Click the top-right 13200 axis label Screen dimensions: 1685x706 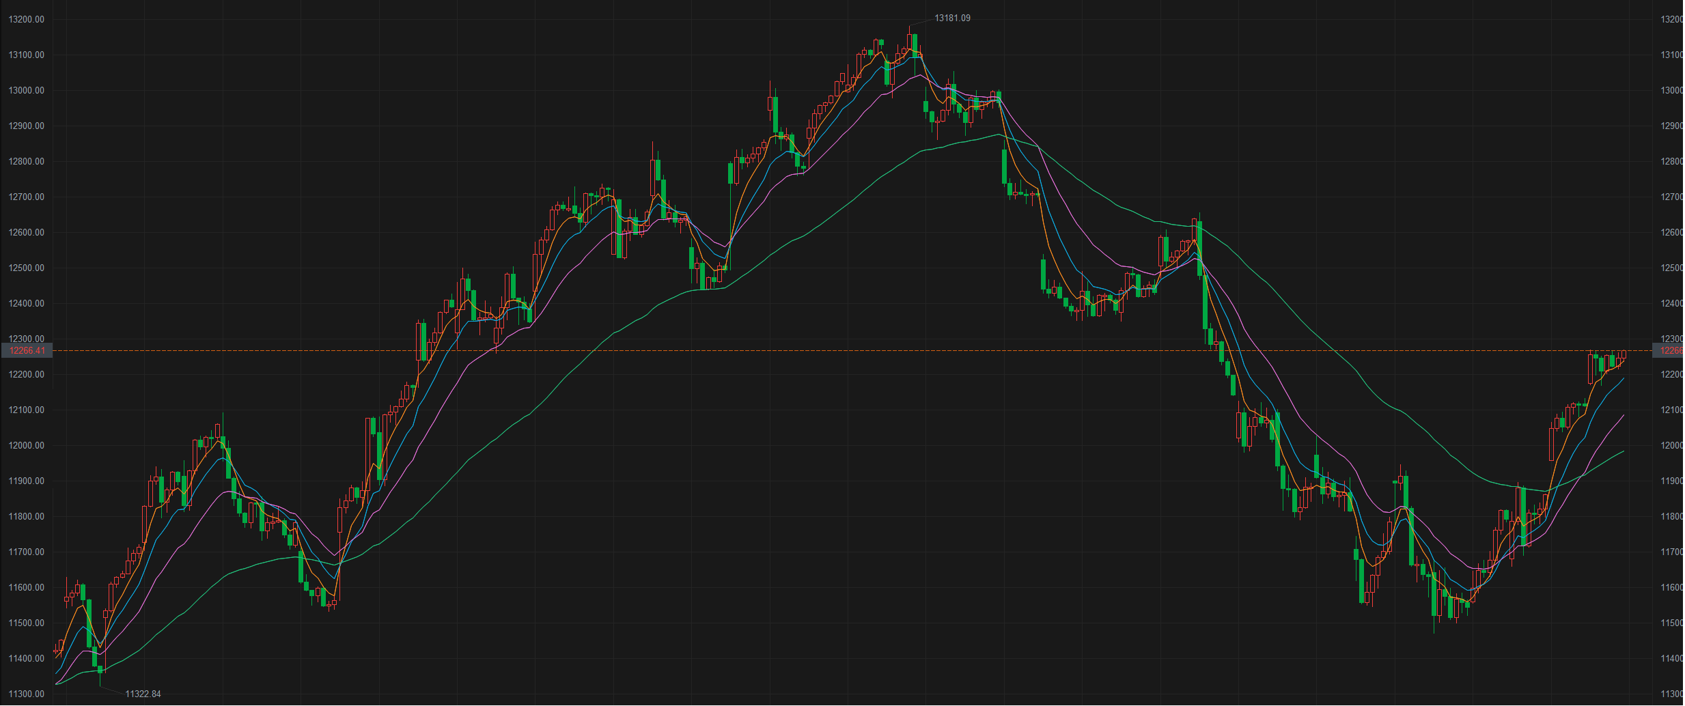pos(1671,19)
